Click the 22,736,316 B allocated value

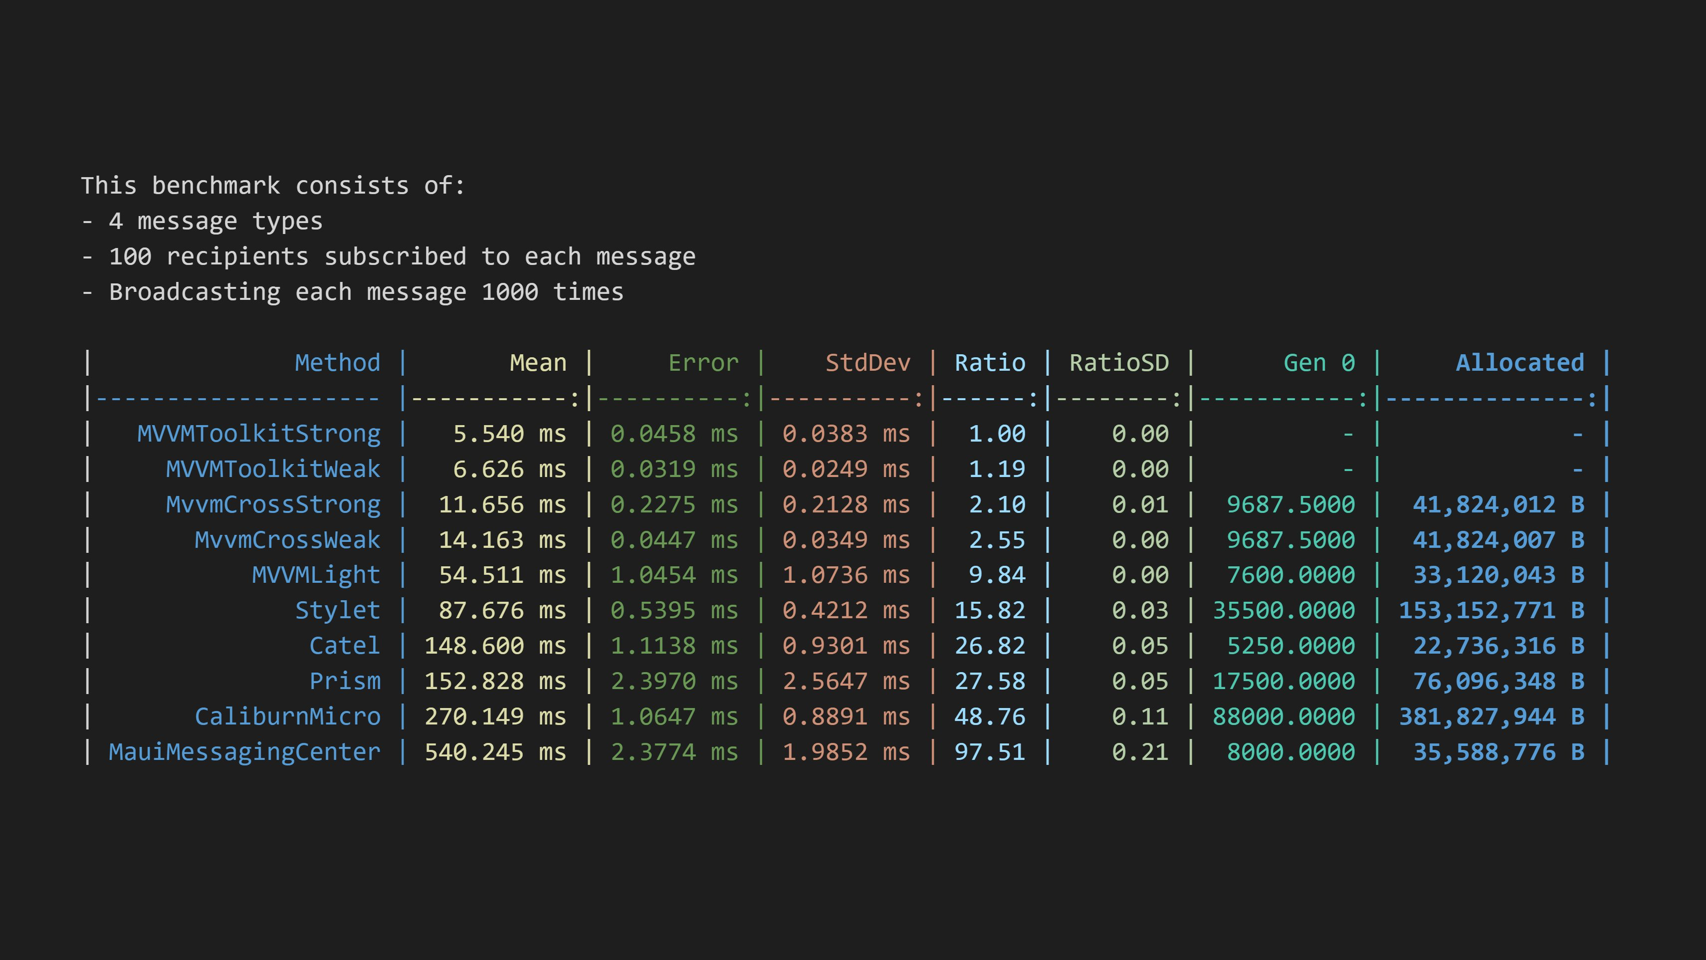pyautogui.click(x=1498, y=646)
